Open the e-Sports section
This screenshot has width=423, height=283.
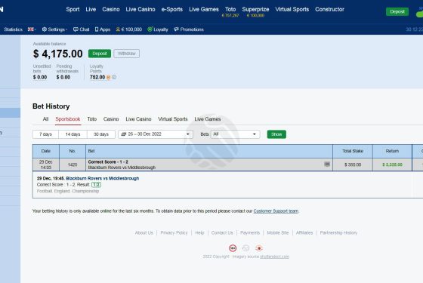pos(172,9)
